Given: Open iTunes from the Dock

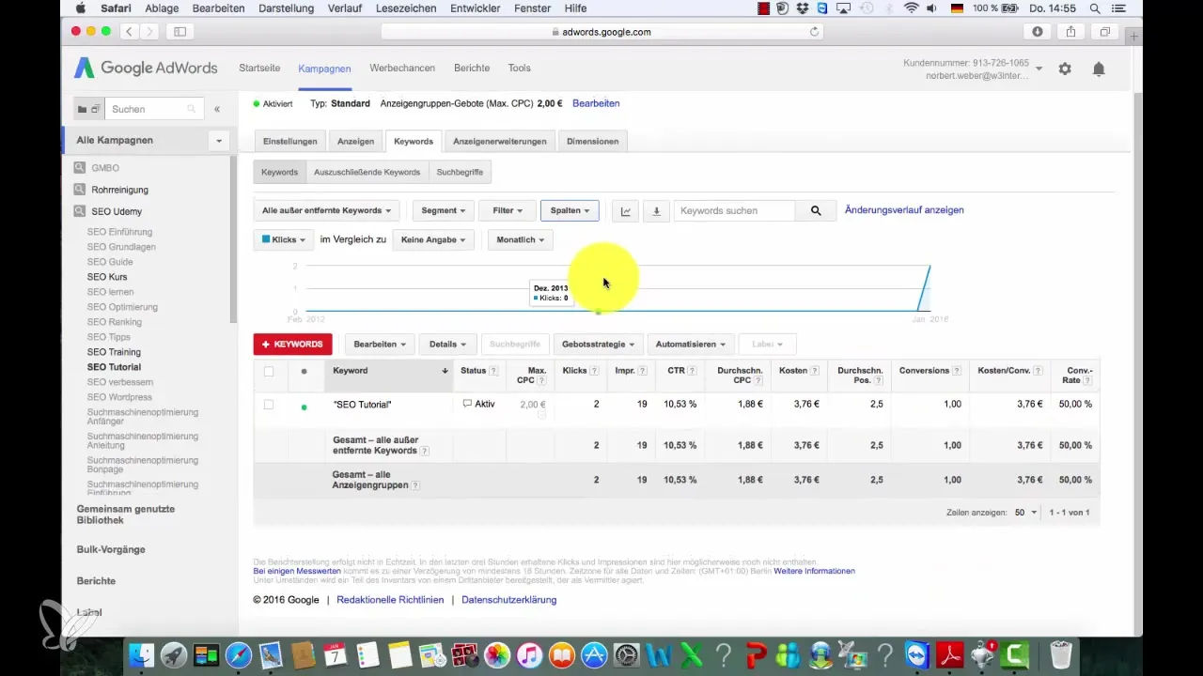Looking at the screenshot, I should pyautogui.click(x=530, y=654).
